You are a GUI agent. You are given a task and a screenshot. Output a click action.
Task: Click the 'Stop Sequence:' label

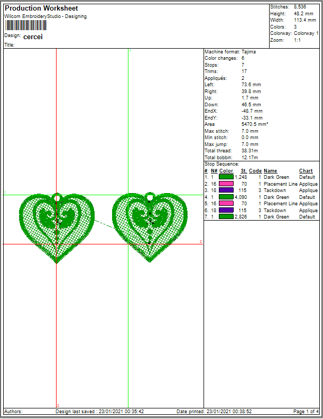coord(222,164)
